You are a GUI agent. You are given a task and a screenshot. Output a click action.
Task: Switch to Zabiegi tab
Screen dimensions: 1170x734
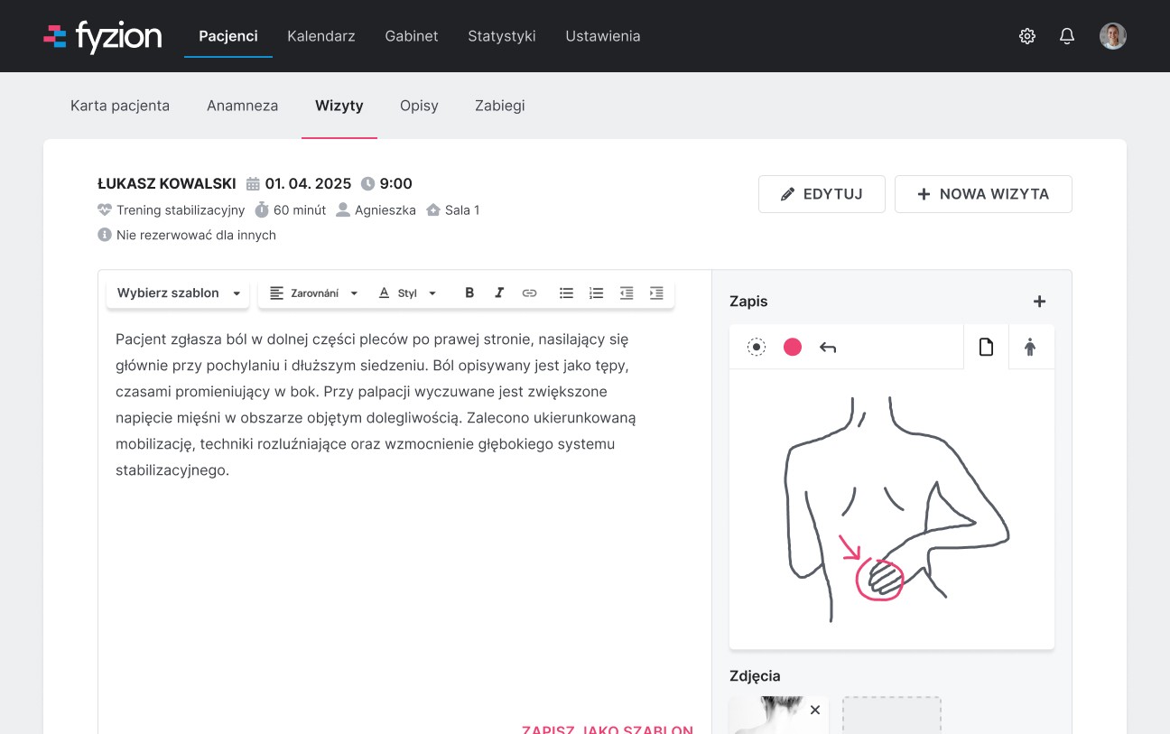[500, 106]
